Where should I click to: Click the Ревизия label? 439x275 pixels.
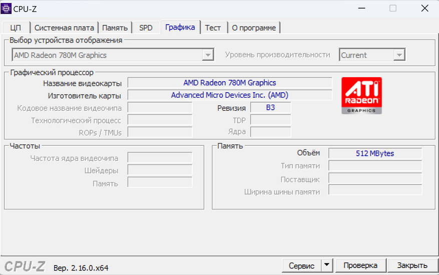tap(232, 108)
